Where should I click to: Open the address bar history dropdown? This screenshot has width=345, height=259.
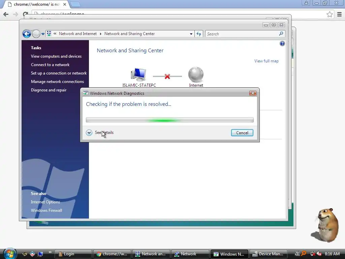[x=191, y=34]
